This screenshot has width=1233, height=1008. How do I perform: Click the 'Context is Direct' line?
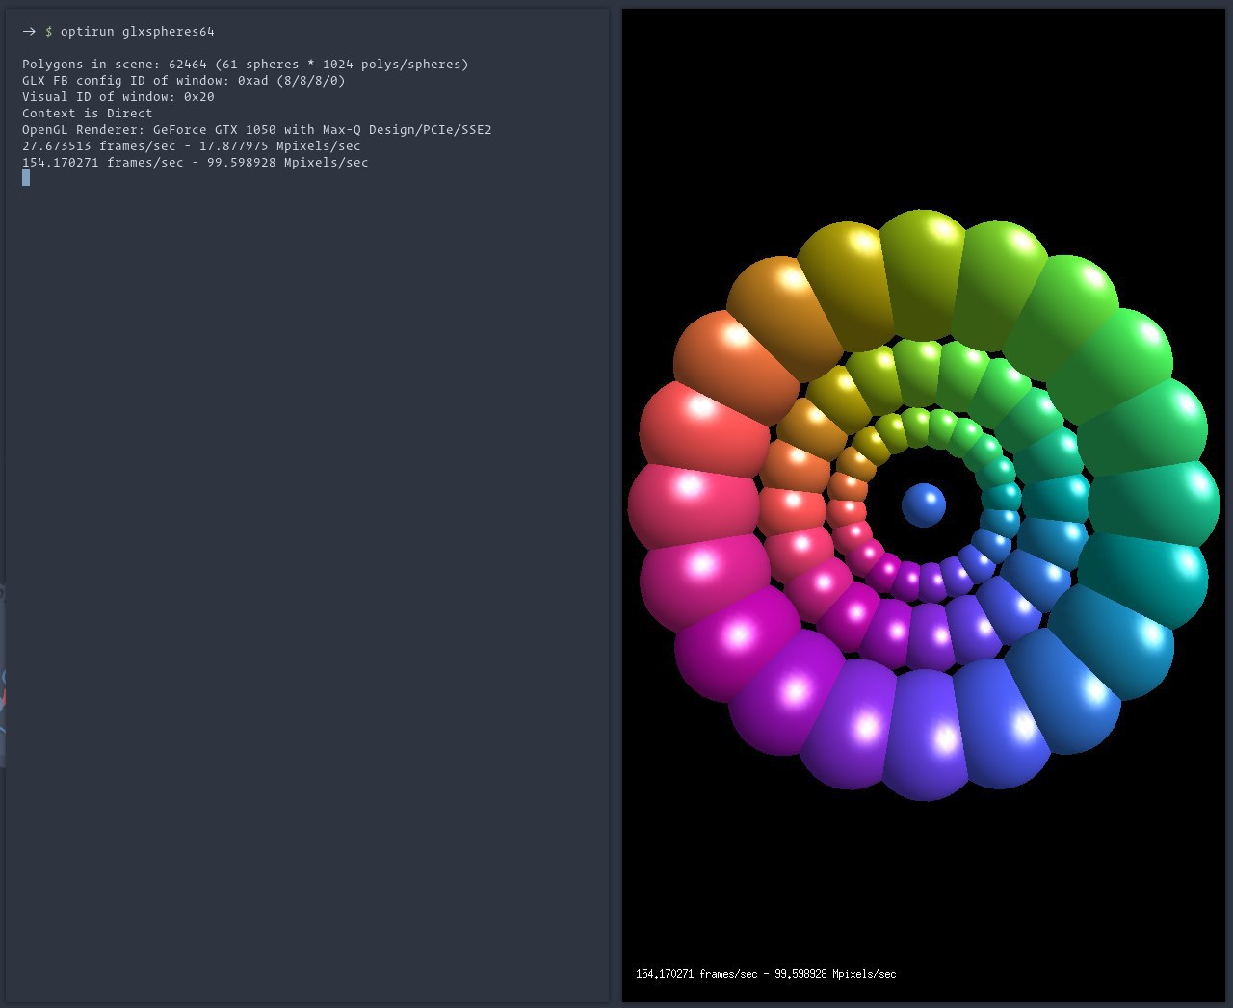tap(88, 114)
